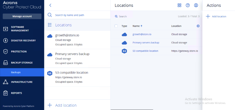Select Backups submenu item
The image size is (235, 110).
tap(22, 72)
